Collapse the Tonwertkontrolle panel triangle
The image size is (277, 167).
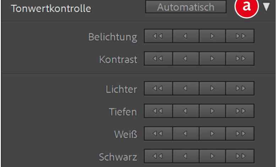point(267,7)
